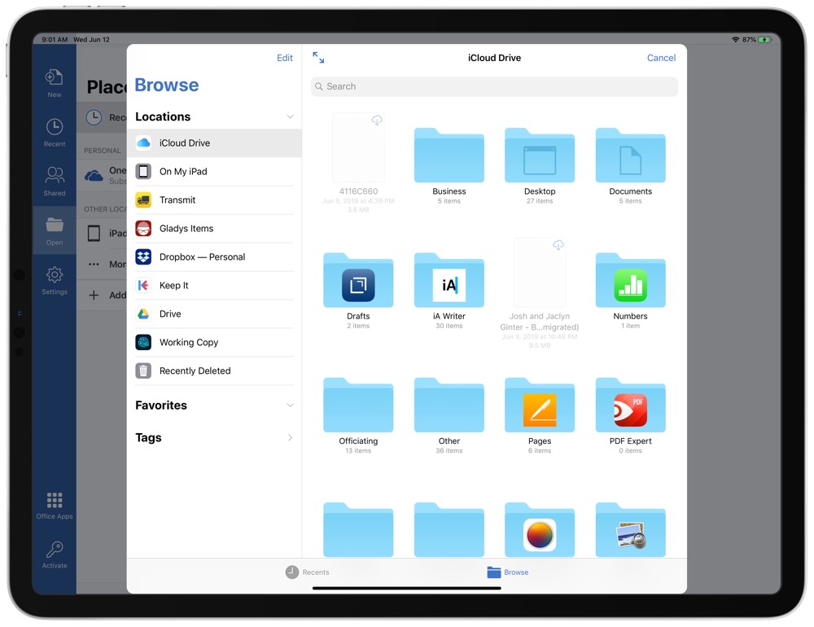Open the Desktop folder

[x=540, y=166]
